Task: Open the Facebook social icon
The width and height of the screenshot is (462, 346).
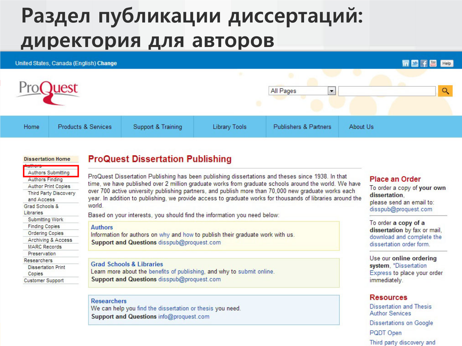Action: (x=424, y=63)
